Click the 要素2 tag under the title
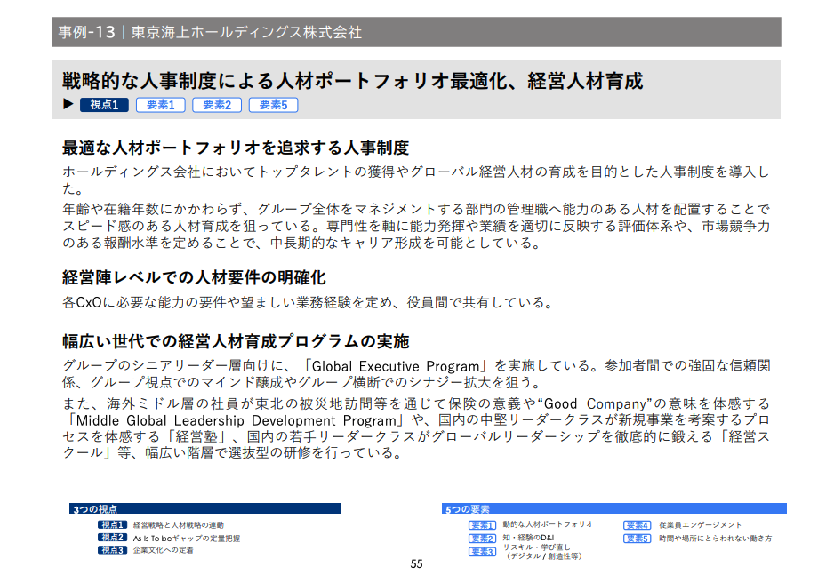The width and height of the screenshot is (834, 575). click(x=217, y=105)
